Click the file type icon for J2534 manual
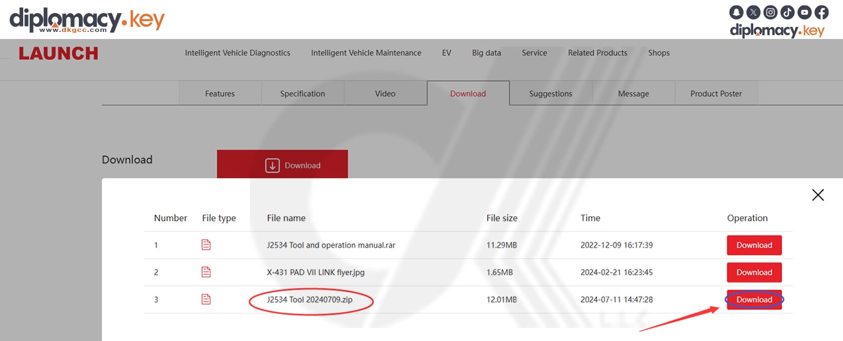 click(x=205, y=245)
